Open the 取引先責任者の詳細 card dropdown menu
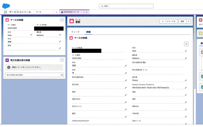Image resolution: width=203 pixels, height=127 pixels. click(62, 60)
